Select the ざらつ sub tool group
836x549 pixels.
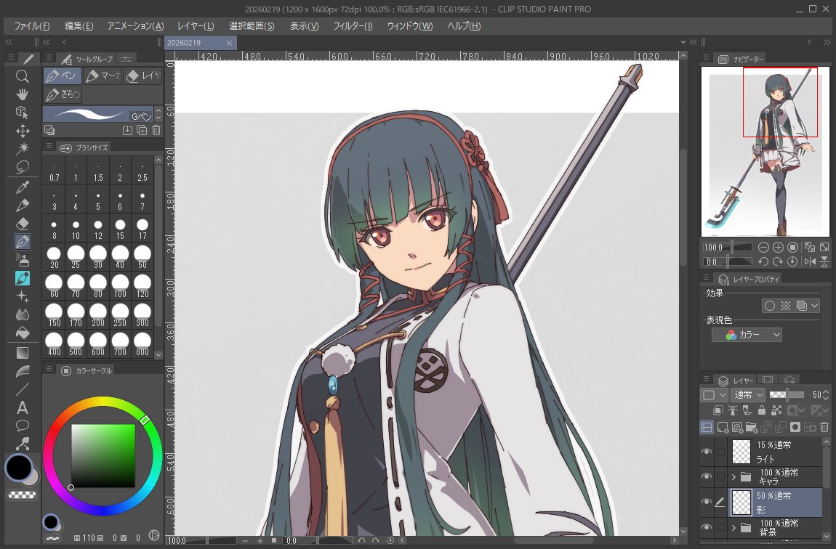click(x=63, y=94)
